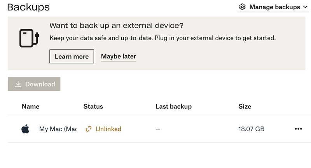Select the My Mac backup name
Screen dimensions: 311x168
58,129
